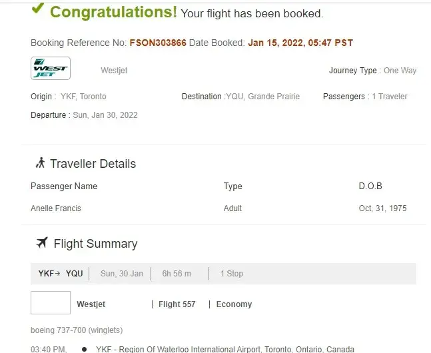
Task: Click the airplane Flight Summary icon
Action: point(42,242)
